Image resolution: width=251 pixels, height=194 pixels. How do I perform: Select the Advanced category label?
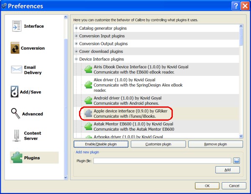click(x=33, y=114)
